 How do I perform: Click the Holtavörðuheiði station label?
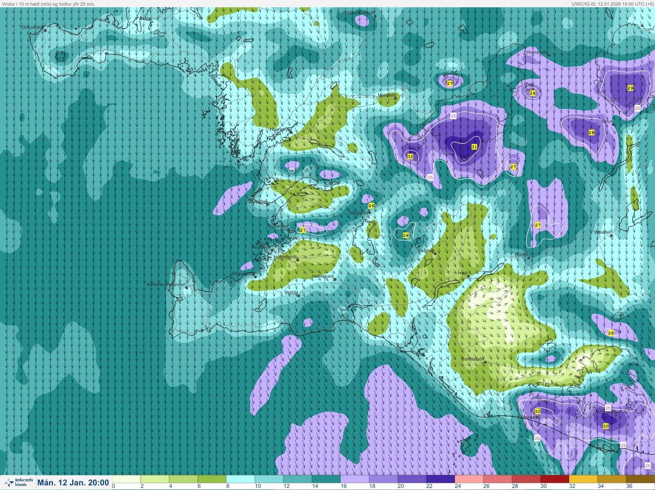click(359, 12)
